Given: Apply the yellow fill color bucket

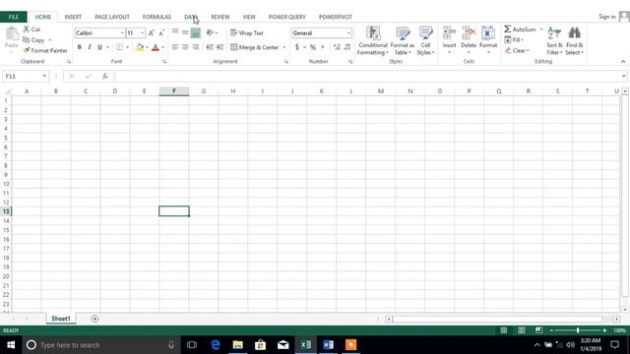Looking at the screenshot, I should tap(140, 47).
